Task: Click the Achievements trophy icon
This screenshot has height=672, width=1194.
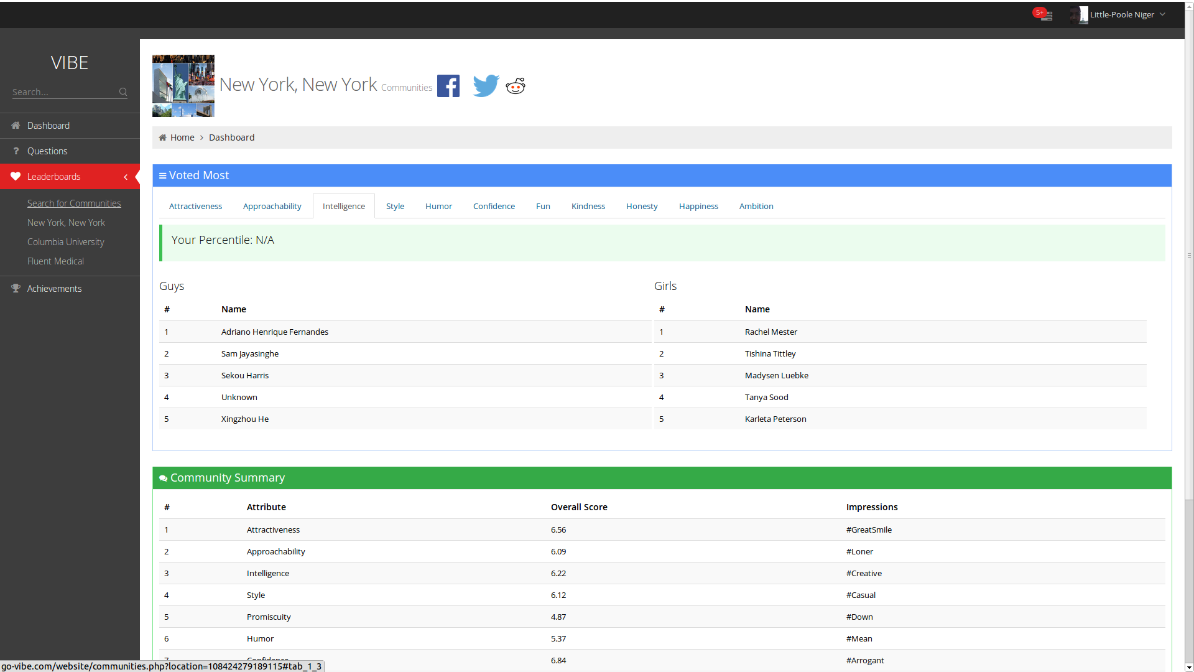Action: (x=16, y=288)
